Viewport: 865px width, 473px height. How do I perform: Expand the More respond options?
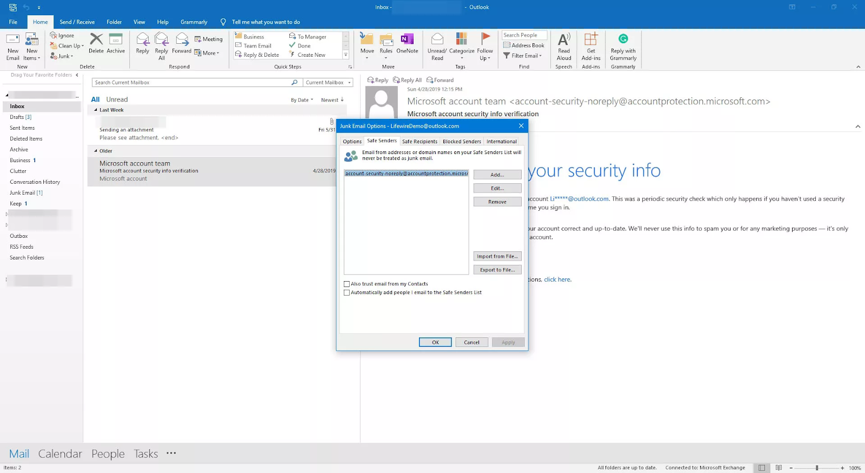coord(207,53)
